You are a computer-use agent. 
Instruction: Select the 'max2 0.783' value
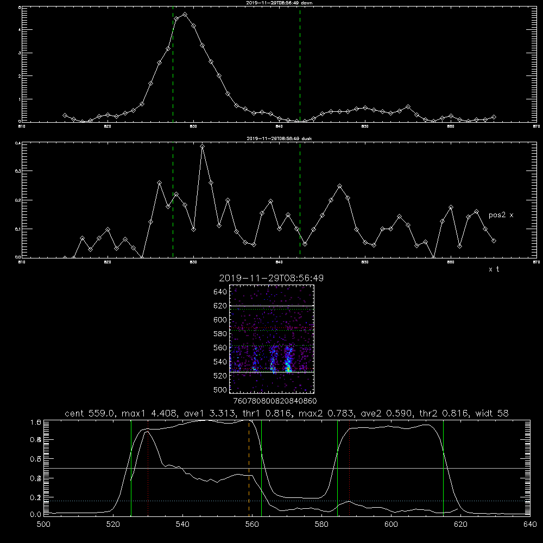click(326, 413)
